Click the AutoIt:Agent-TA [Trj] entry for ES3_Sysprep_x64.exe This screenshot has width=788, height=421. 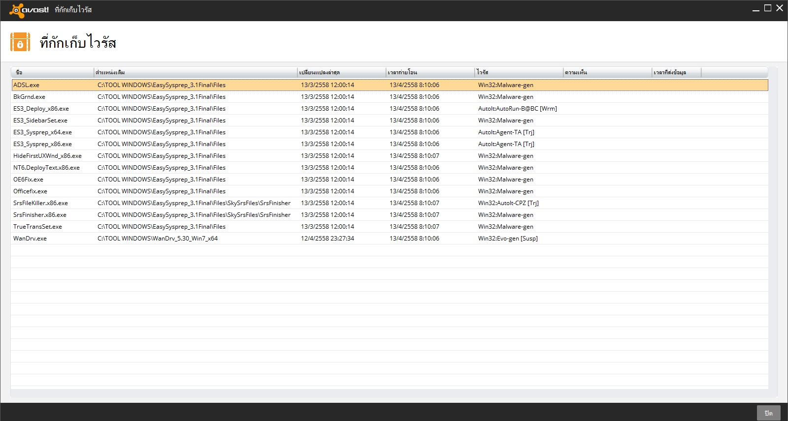coord(506,132)
